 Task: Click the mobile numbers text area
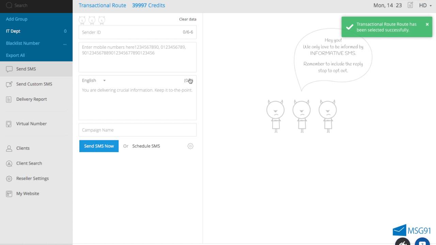pos(138,57)
